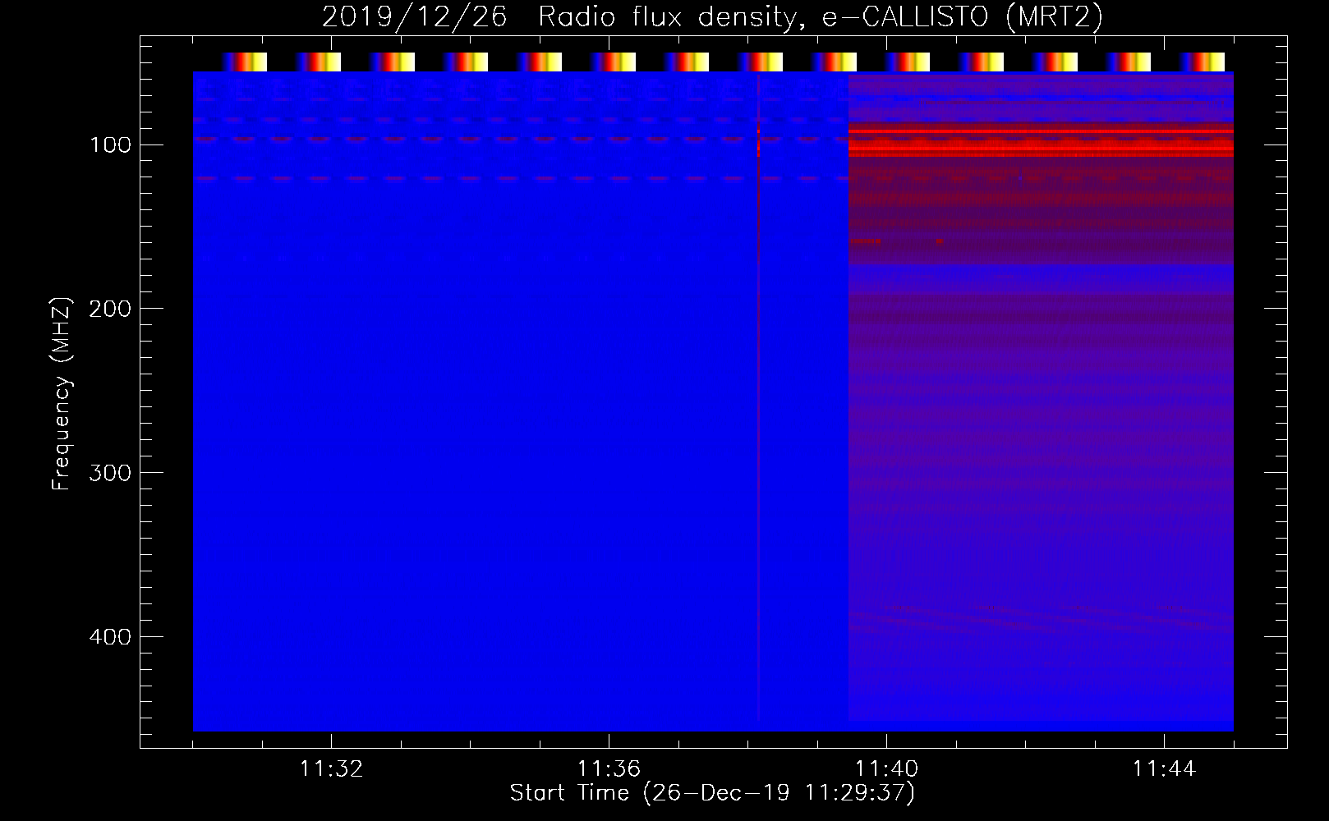
Task: Click the thin vertical red spike in spectrogram
Action: tap(758, 397)
